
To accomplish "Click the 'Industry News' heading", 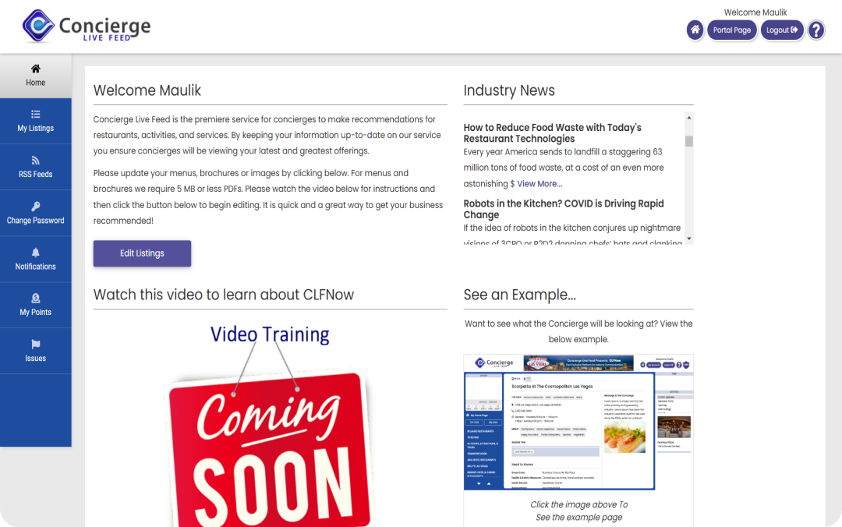I will (x=509, y=90).
